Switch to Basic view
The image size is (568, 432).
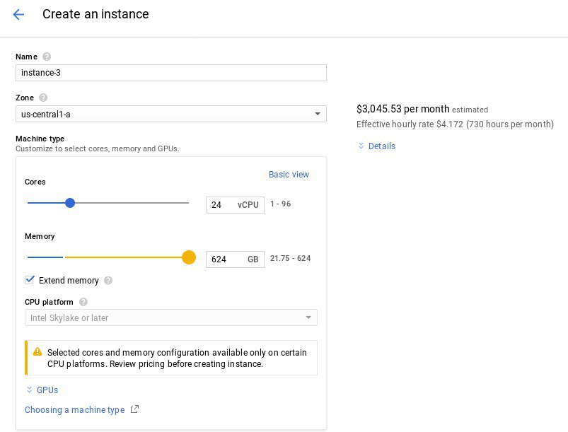click(x=289, y=174)
